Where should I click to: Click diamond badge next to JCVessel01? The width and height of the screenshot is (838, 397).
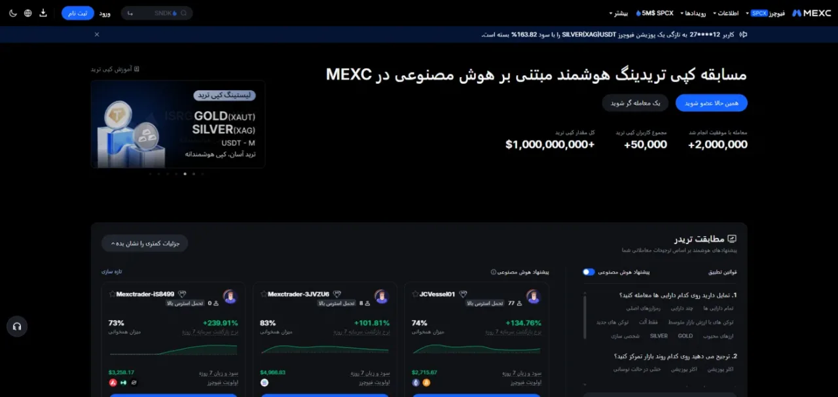coord(464,294)
